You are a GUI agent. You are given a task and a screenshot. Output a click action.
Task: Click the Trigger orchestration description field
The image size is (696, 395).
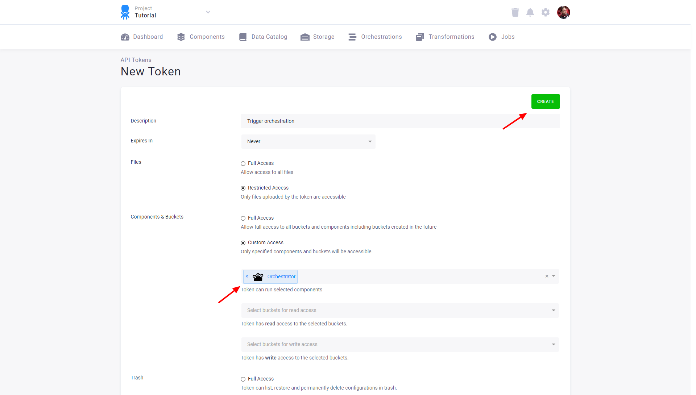[x=362, y=121]
